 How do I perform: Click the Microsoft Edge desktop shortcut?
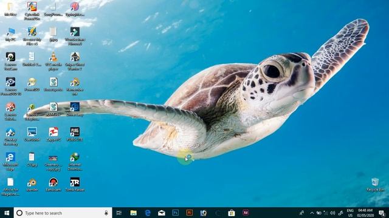10,162
